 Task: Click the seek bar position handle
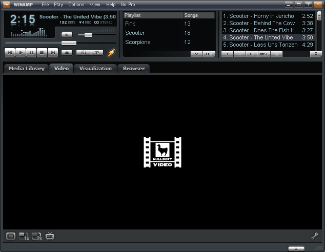[x=69, y=43]
